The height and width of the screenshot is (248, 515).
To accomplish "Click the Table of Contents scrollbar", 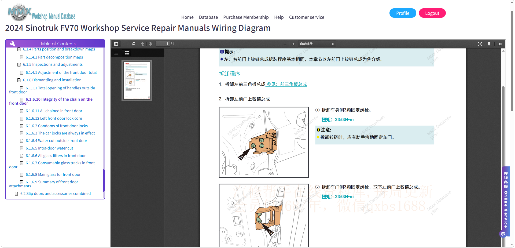I will [x=104, y=180].
